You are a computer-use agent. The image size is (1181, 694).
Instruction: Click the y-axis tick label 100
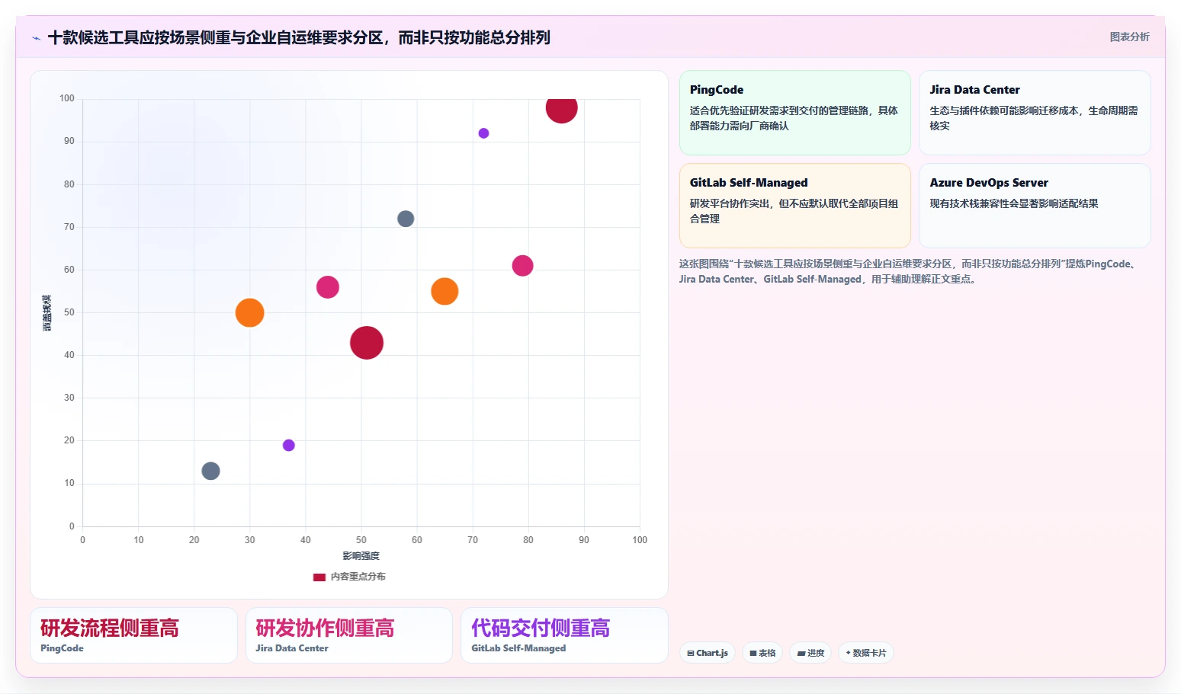[67, 98]
